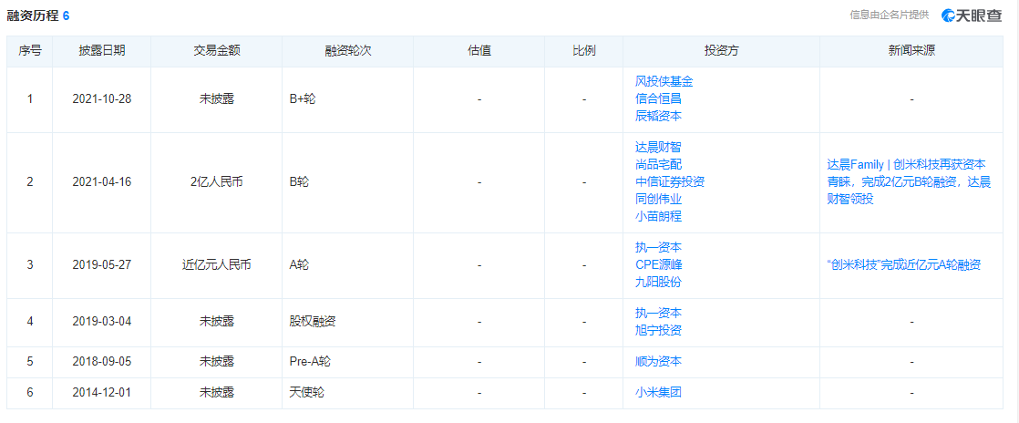Open investor link 小米集团

click(658, 393)
